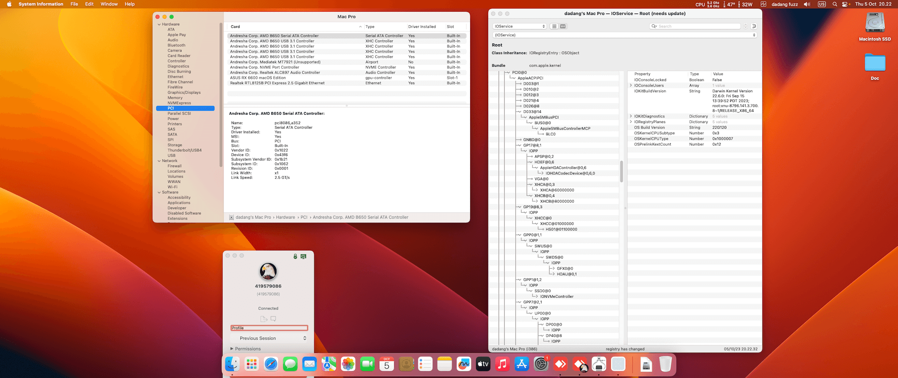Open the Macintosh SSD drive icon

click(875, 23)
